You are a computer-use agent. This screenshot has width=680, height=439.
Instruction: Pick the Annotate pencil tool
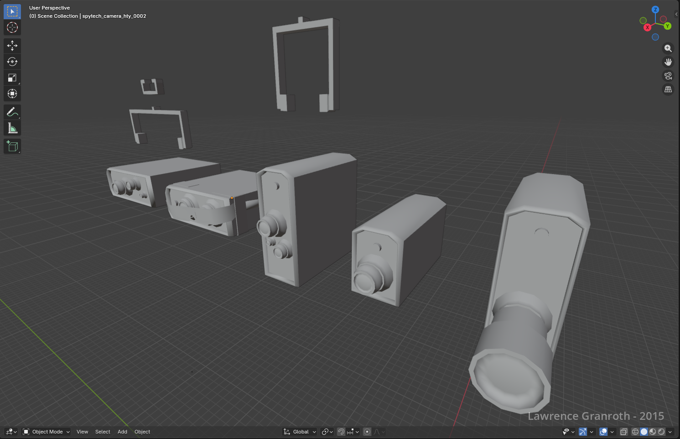12,112
